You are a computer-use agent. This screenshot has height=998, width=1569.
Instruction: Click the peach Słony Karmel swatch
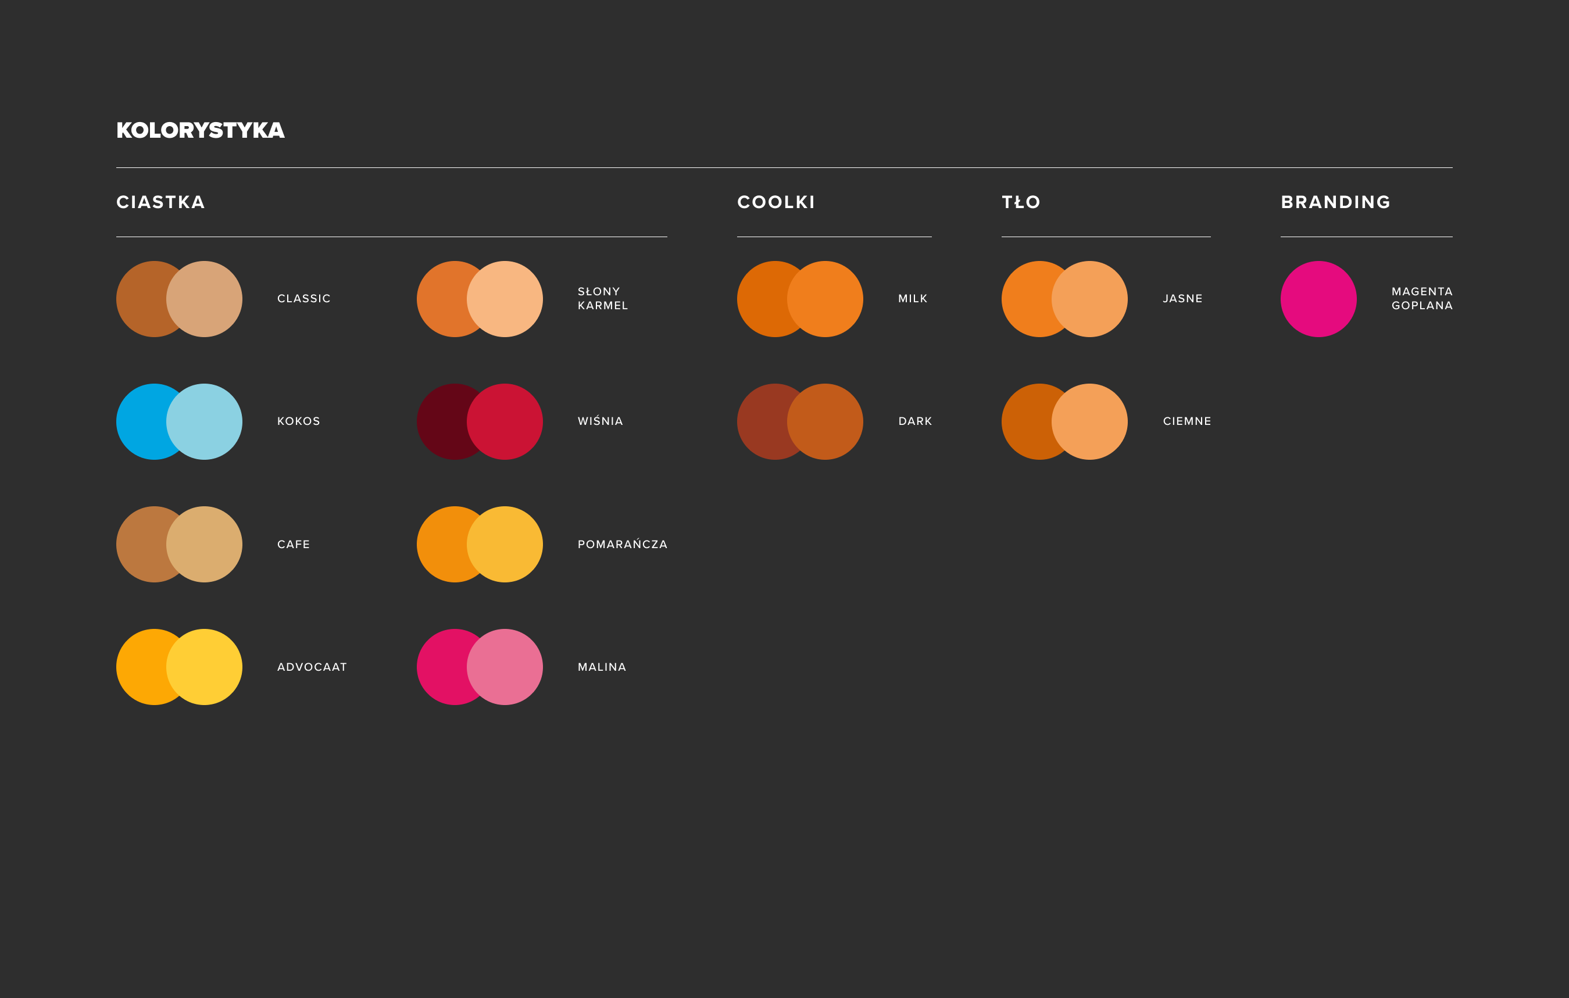[505, 299]
